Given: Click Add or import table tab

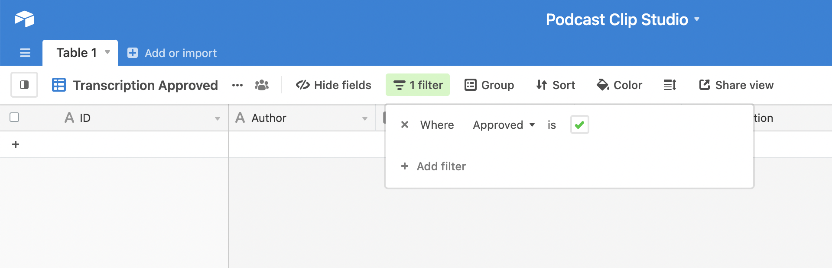Looking at the screenshot, I should (x=172, y=53).
